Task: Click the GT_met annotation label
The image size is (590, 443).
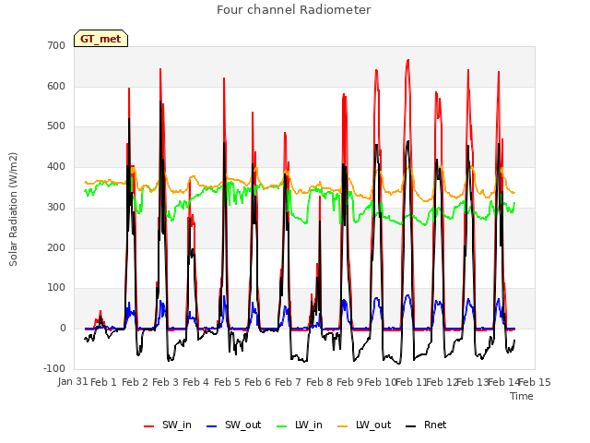Action: tap(100, 39)
